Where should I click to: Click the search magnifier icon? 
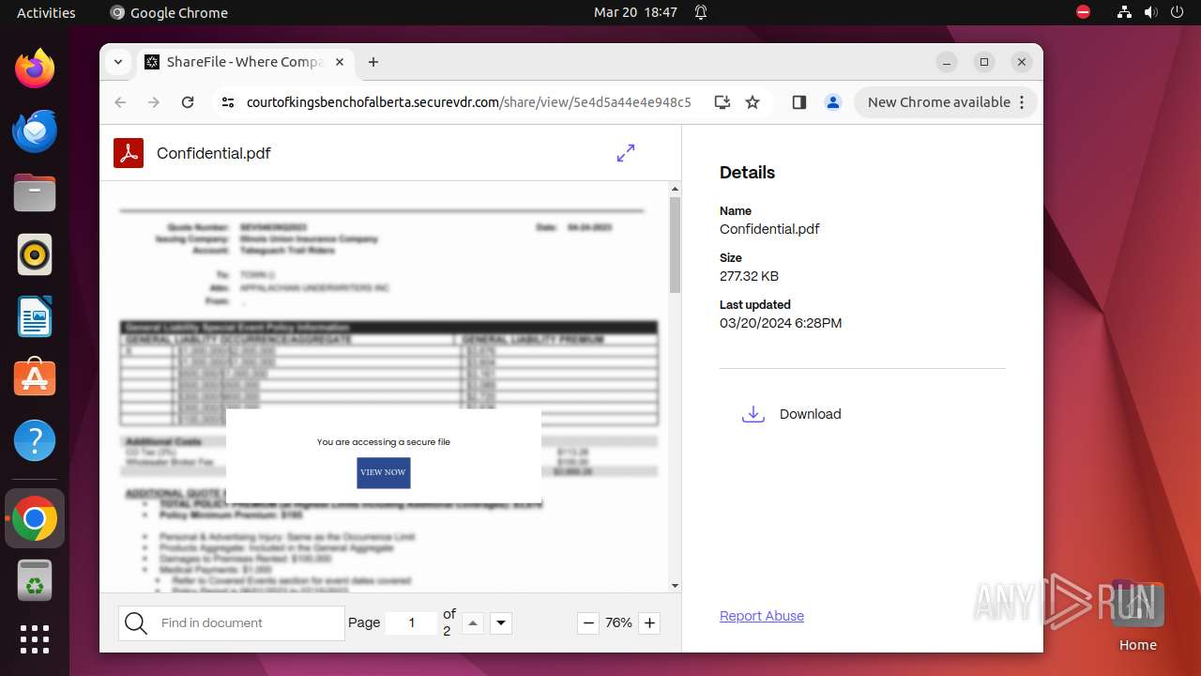click(136, 623)
